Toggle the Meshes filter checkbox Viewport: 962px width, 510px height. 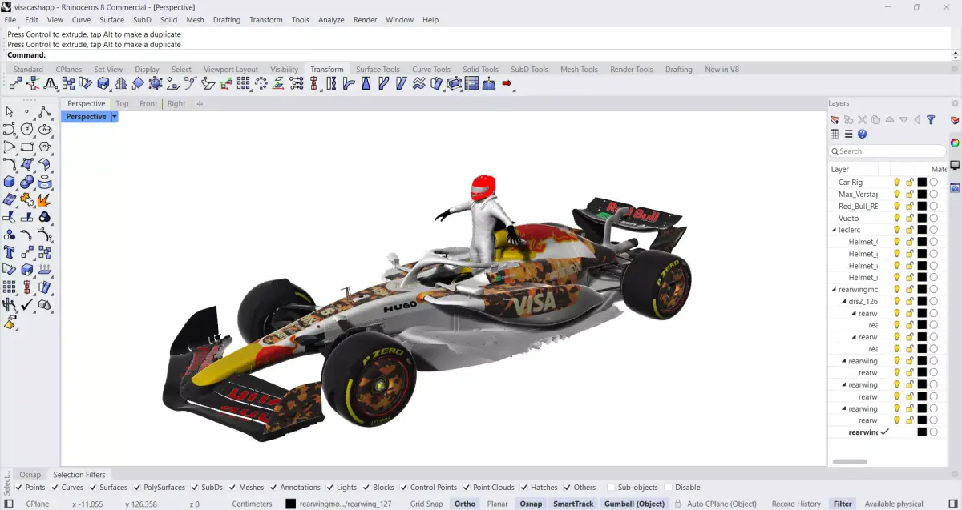pos(232,488)
